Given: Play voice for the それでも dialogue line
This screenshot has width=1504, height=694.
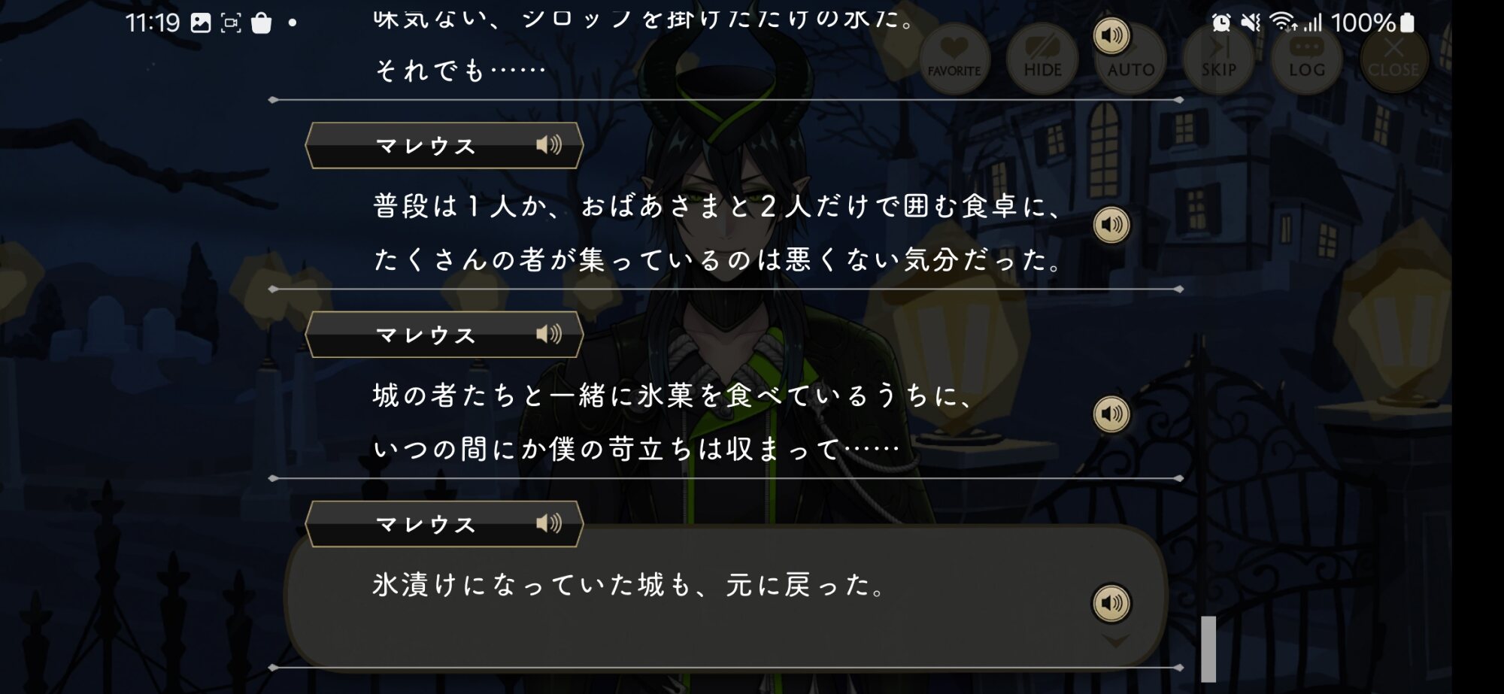Looking at the screenshot, I should click(1111, 35).
